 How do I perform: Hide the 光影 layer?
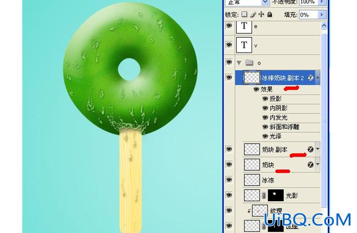coord(229,195)
